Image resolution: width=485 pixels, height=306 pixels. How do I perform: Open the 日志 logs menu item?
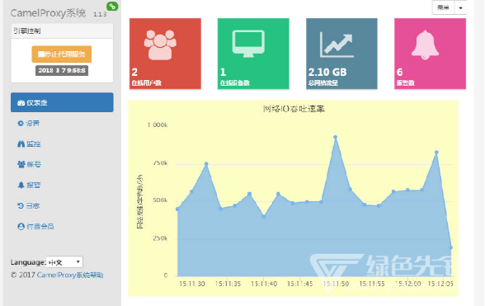[28, 205]
